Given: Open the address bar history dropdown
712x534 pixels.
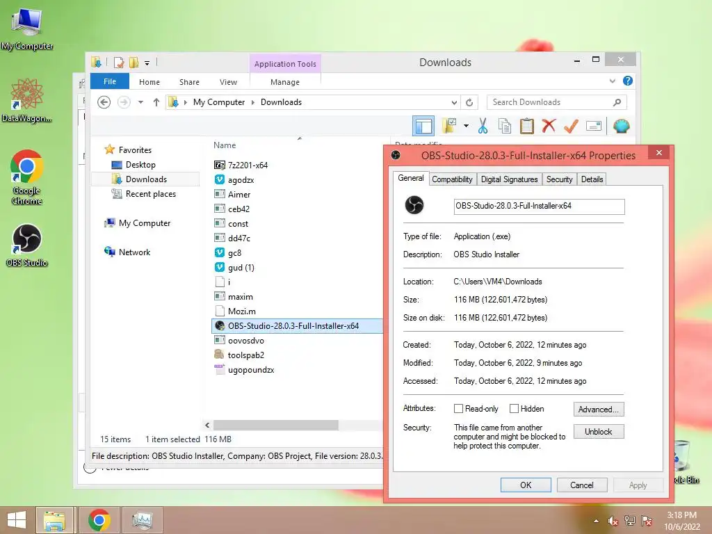Looking at the screenshot, I should coord(453,103).
